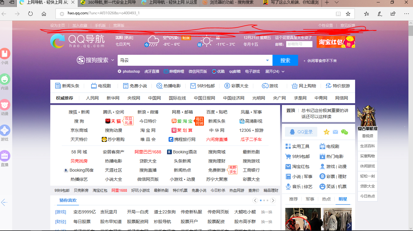Switch to the 推荐 tab

tap(294, 199)
